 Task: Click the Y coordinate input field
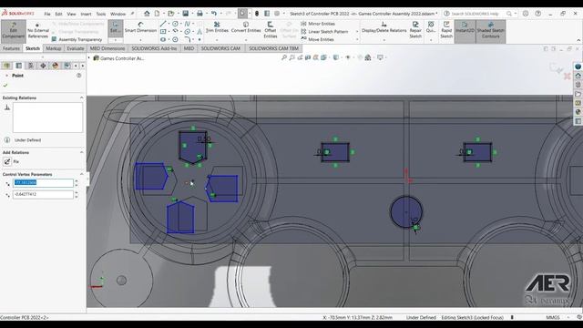(43, 194)
